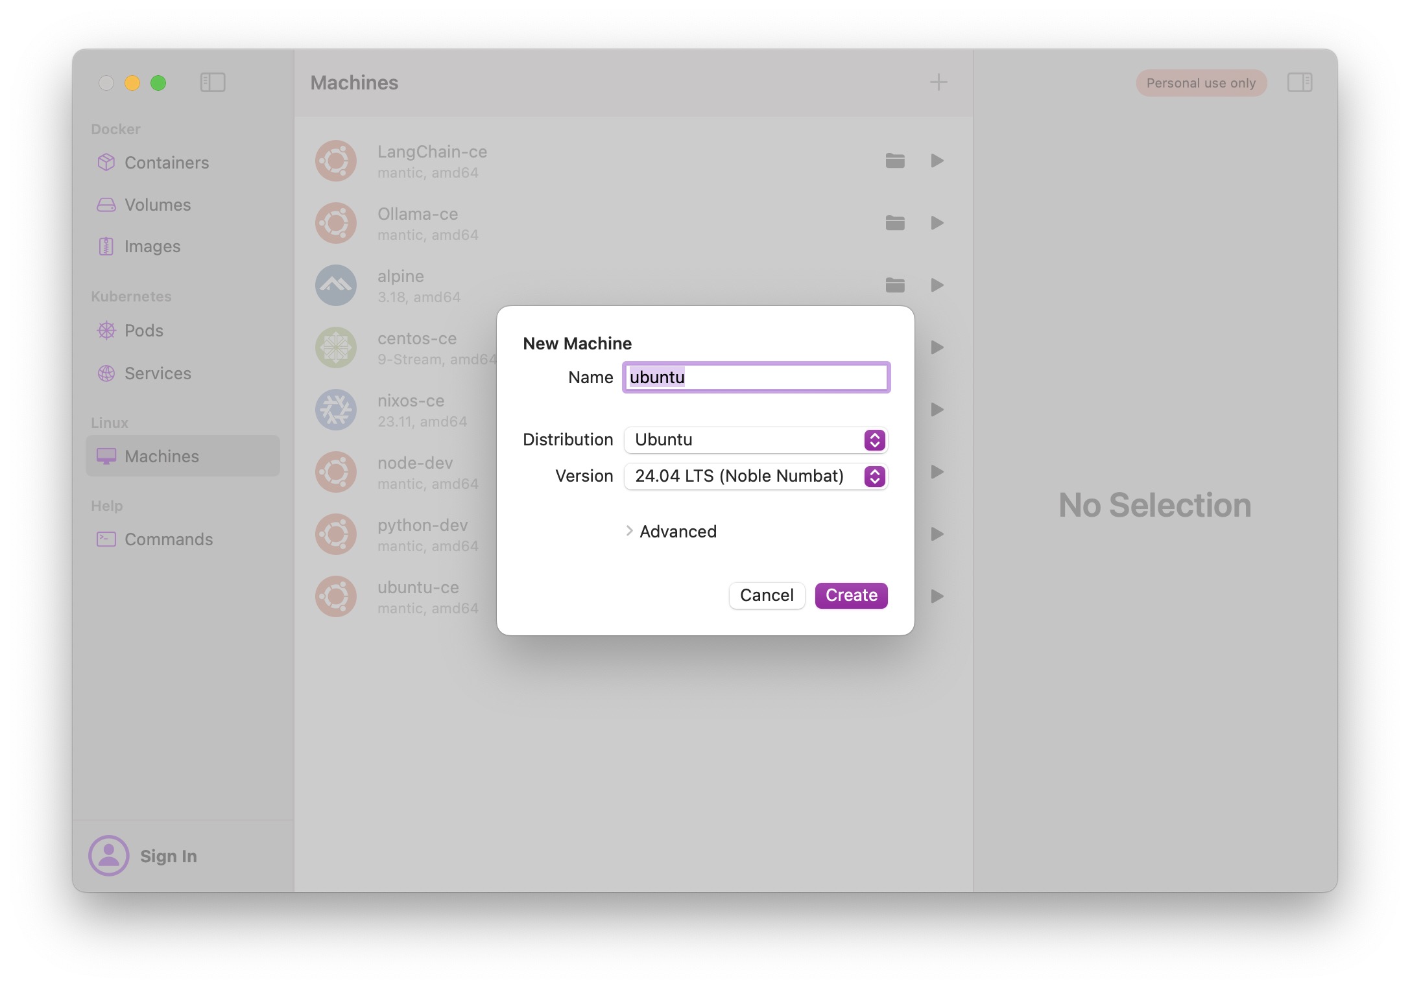Click the Volumes drive icon
Screen dimensions: 1410x988
[106, 205]
